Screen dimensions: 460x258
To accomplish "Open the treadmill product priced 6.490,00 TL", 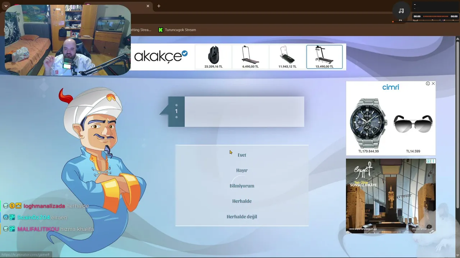I will pos(250,57).
